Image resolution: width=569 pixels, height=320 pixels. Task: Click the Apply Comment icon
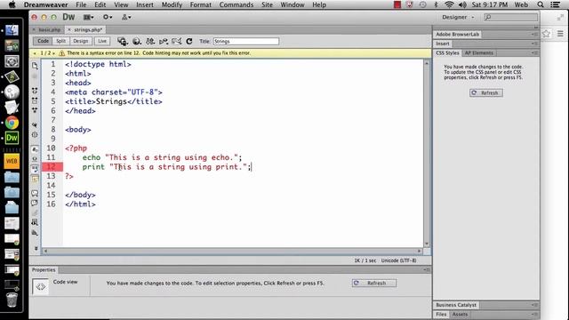35,194
